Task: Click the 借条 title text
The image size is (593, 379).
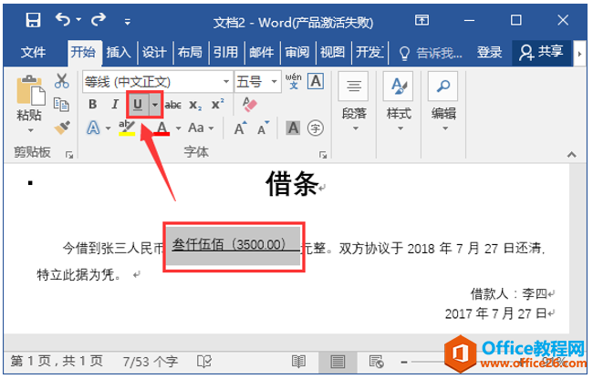Action: pyautogui.click(x=292, y=184)
